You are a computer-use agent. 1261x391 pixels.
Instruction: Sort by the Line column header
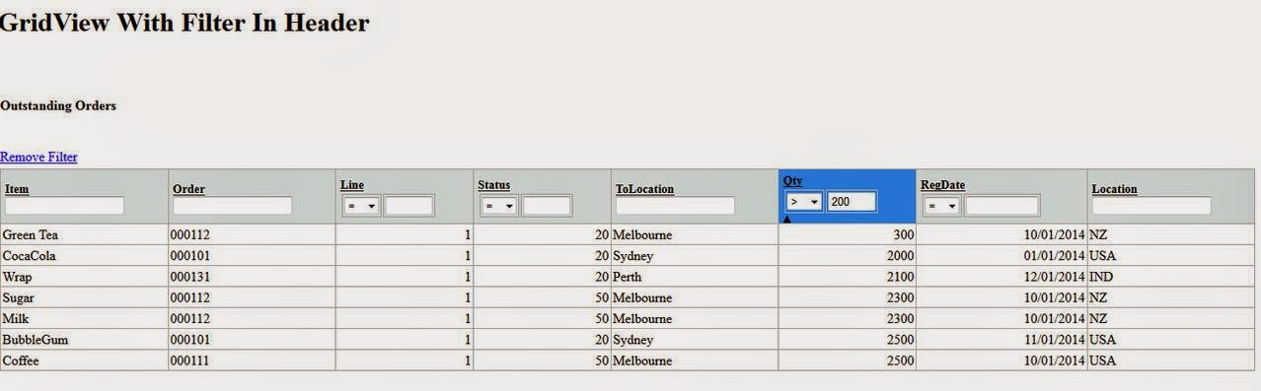pos(352,184)
